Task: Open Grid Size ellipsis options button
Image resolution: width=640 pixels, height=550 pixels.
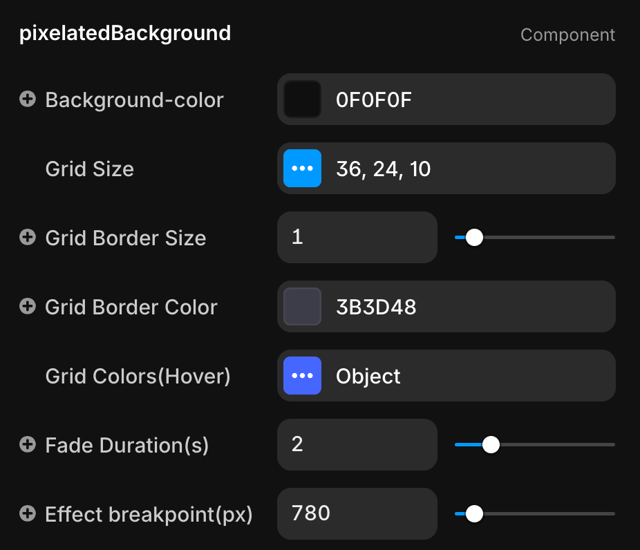Action: pyautogui.click(x=302, y=169)
